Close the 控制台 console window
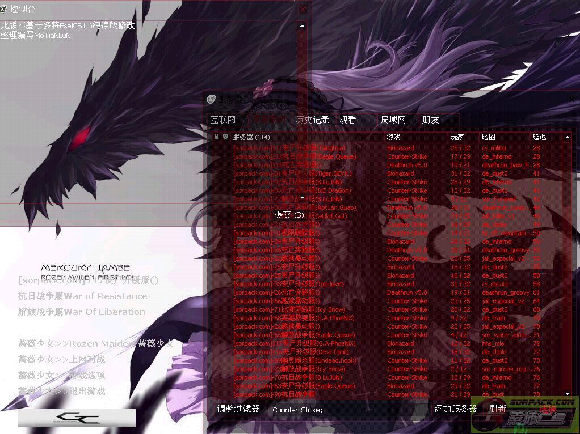This screenshot has height=434, width=580. tap(302, 9)
